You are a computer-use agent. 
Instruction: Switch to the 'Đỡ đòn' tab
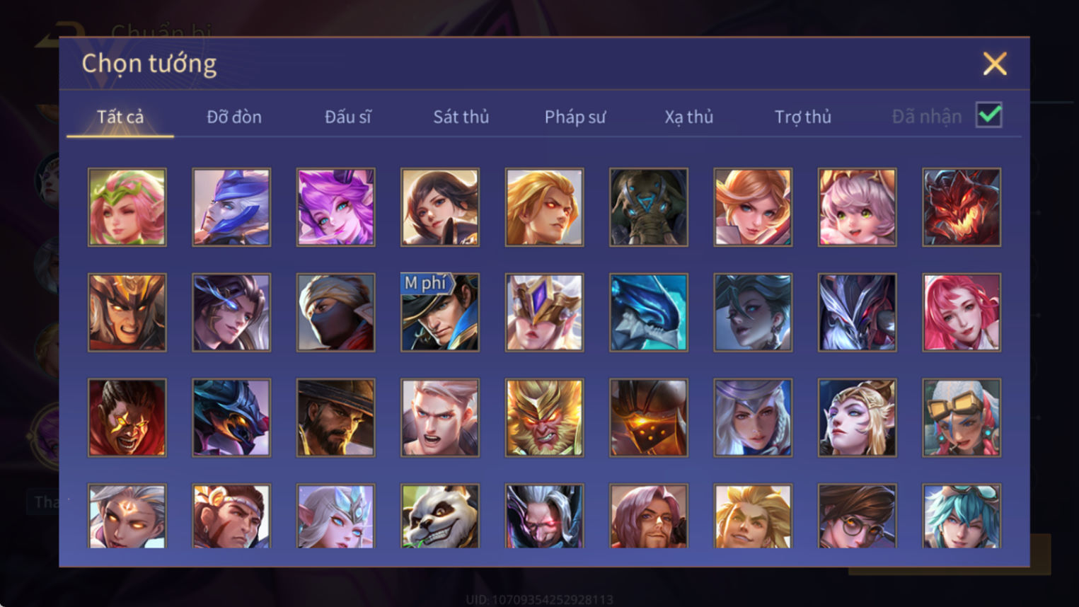click(234, 117)
